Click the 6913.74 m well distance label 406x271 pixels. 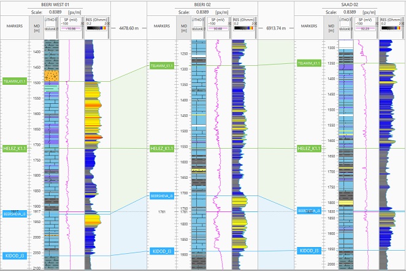point(276,28)
